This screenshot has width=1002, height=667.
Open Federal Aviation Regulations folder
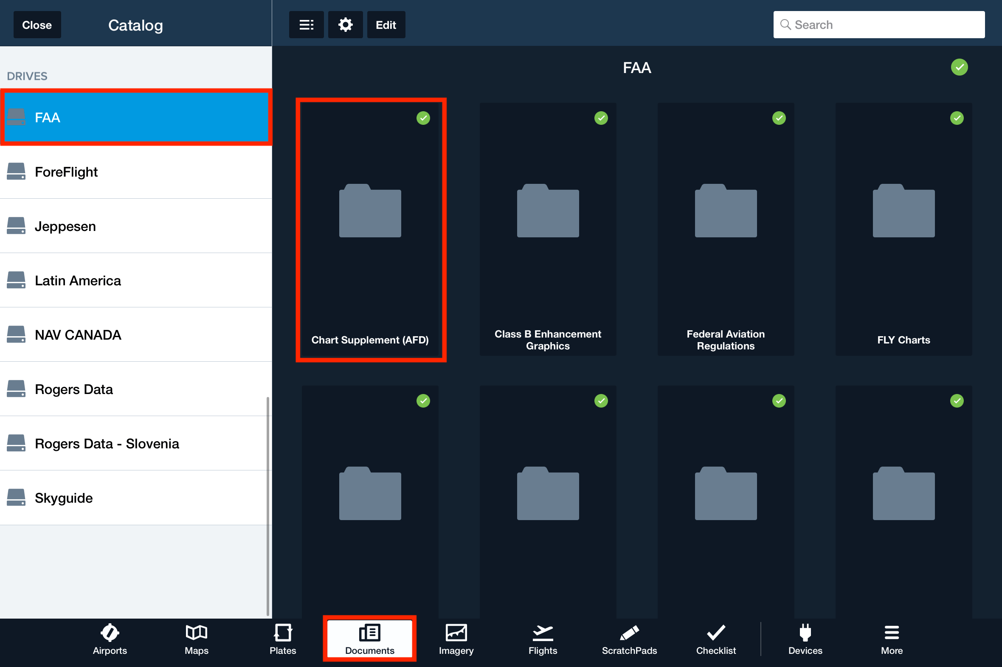tap(726, 229)
